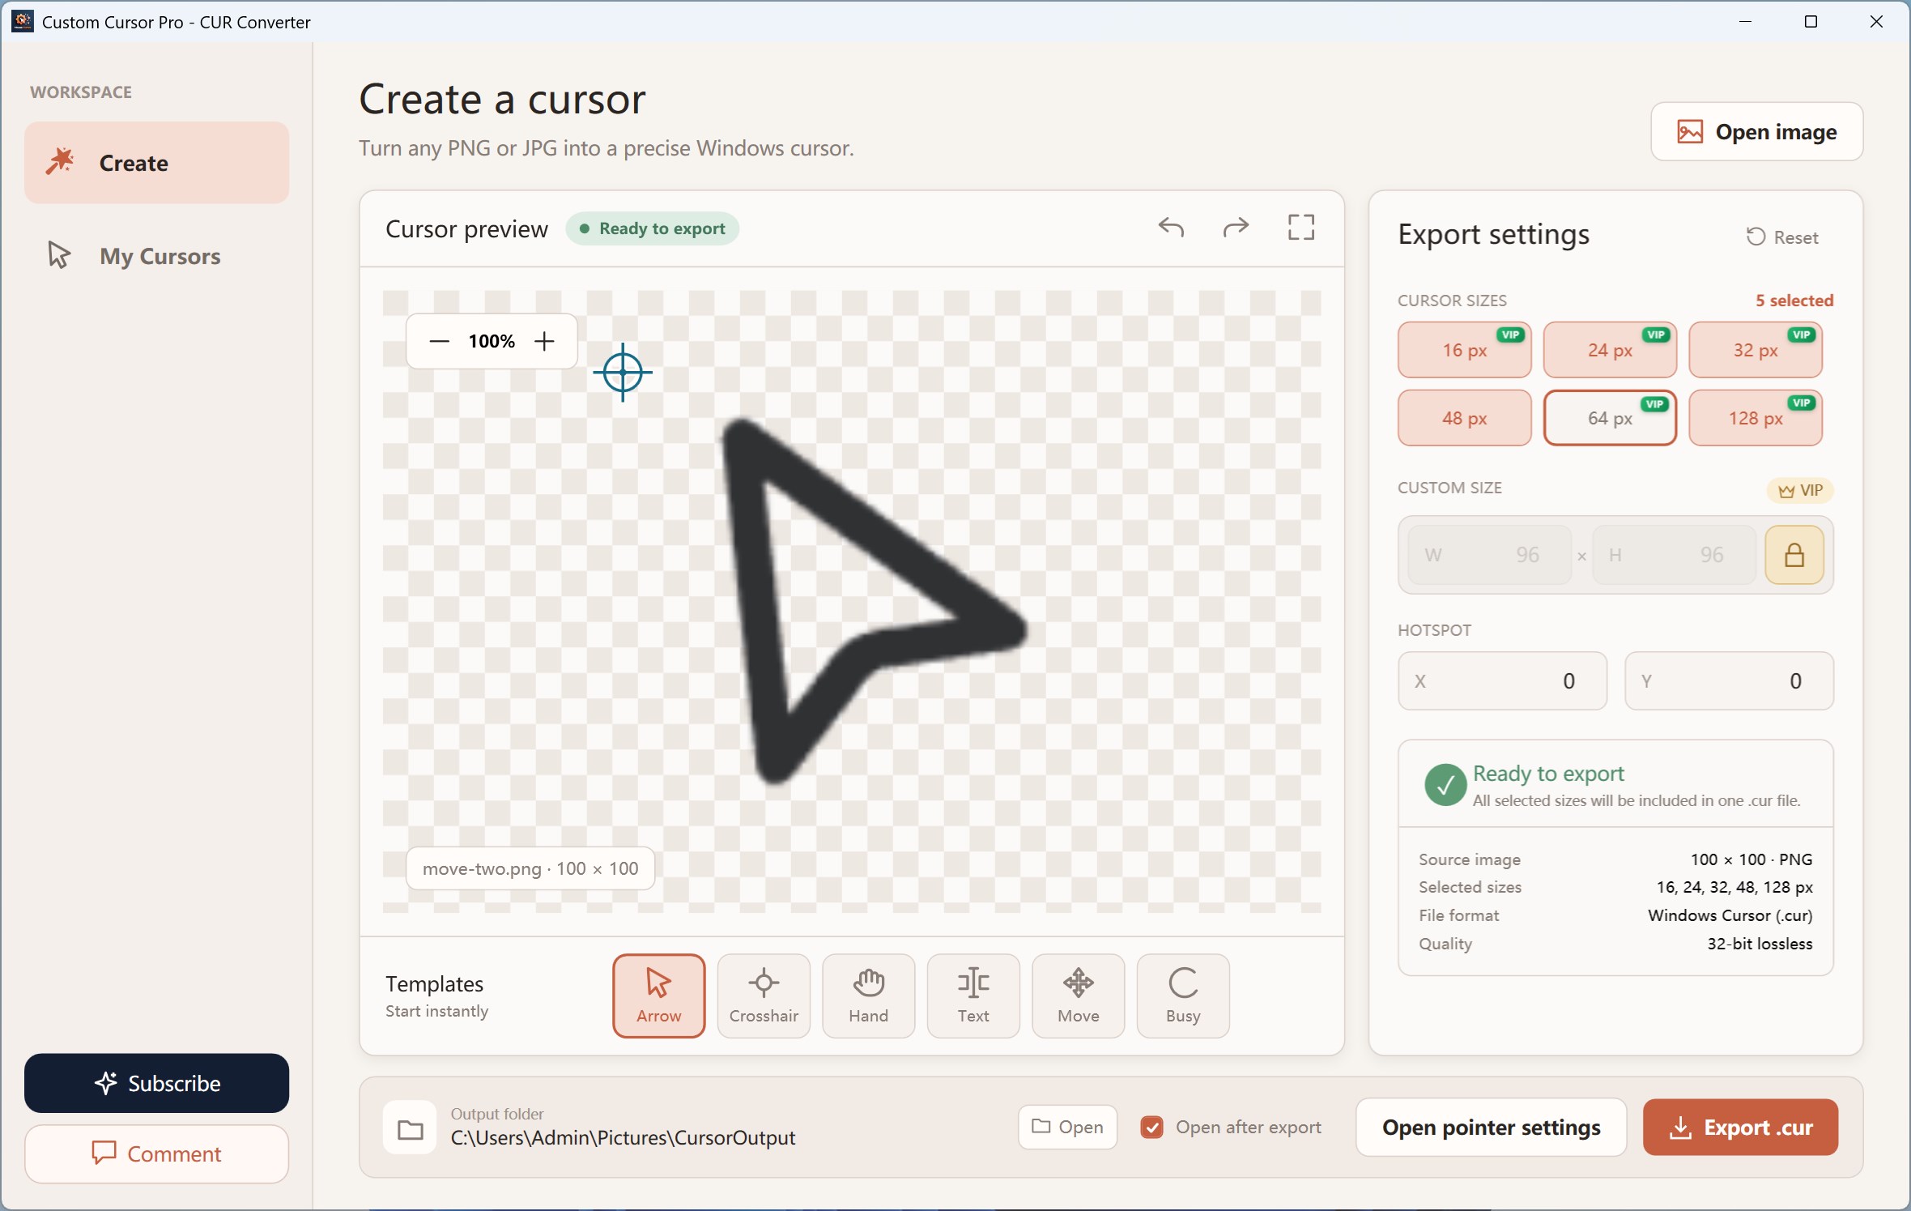Click the redo arrow in Cursor preview

point(1236,228)
